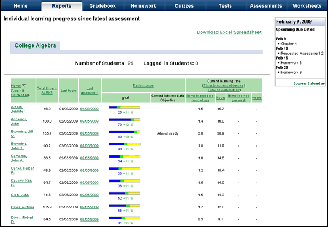This screenshot has height=227, width=328.
Task: Open the Tests tab
Action: (225, 6)
